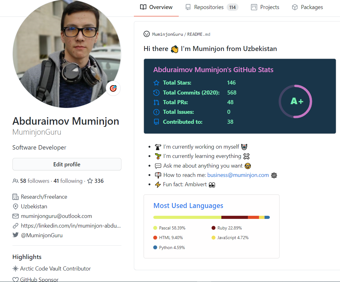340x282 pixels.
Task: Open the @MuminjonGuru Twitter link
Action: (x=42, y=235)
